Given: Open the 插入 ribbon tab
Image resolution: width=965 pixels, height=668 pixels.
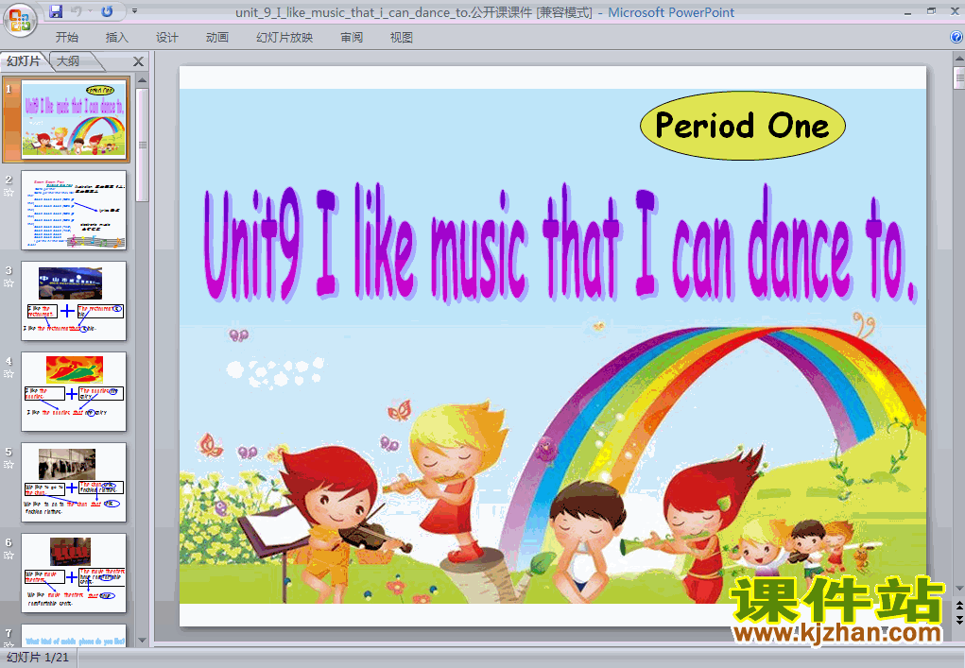Looking at the screenshot, I should tap(117, 38).
